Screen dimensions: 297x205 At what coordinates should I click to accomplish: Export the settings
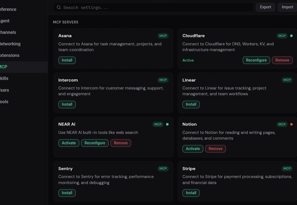(x=265, y=7)
